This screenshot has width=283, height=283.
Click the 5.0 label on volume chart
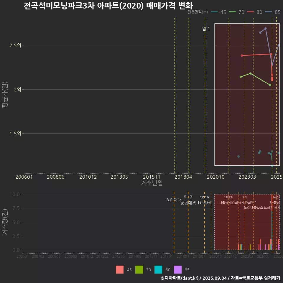[x=16, y=222]
